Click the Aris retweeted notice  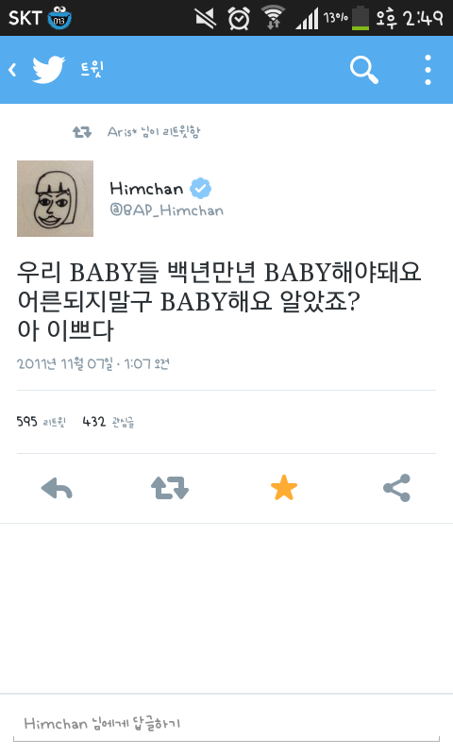click(154, 132)
